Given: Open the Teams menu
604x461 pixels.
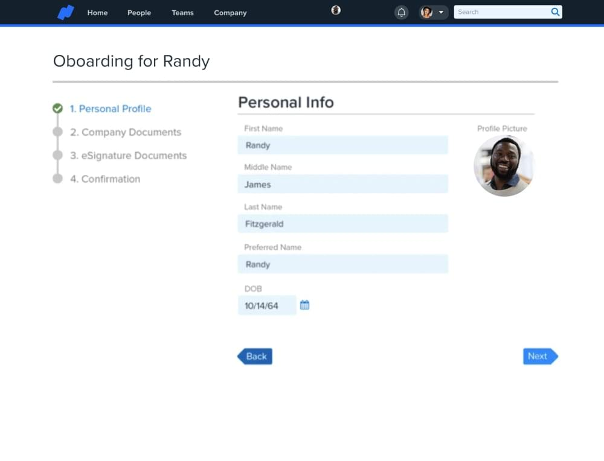Looking at the screenshot, I should click(x=182, y=13).
